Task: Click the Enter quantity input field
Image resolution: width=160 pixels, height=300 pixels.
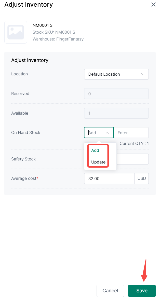Action: pos(131,133)
